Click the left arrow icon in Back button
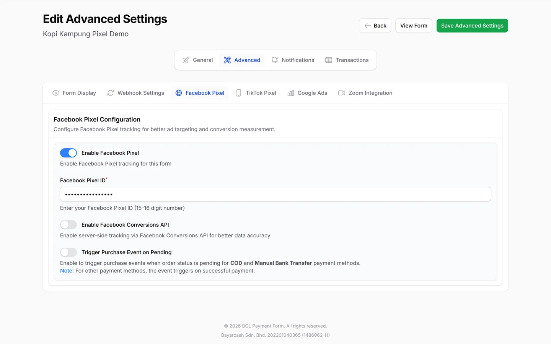Screen dimensions: 551x344 point(368,26)
